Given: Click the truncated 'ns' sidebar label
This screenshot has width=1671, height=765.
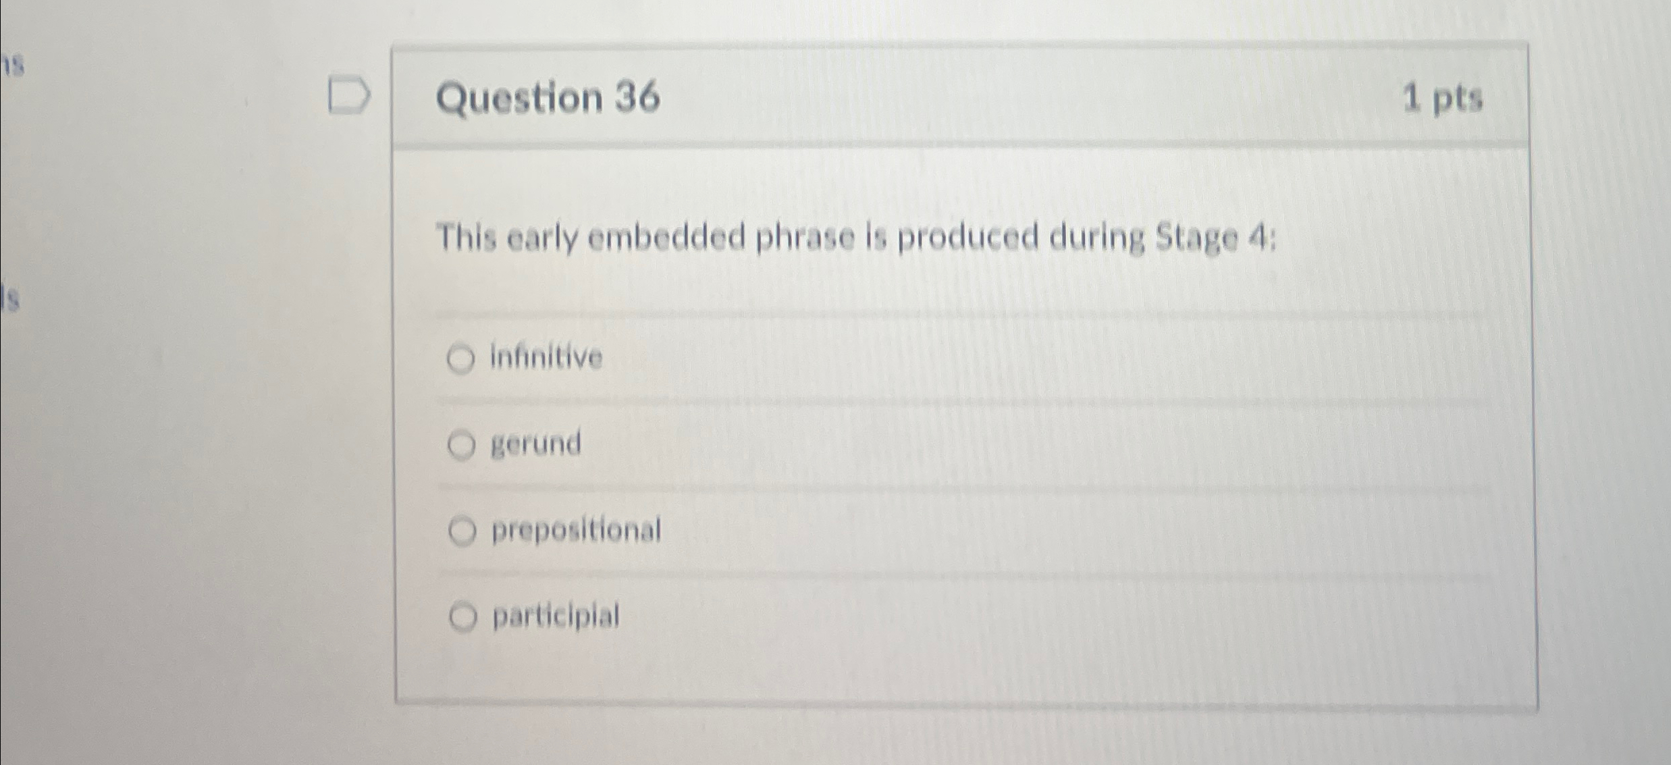Looking at the screenshot, I should [12, 65].
